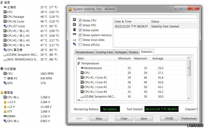Select the 'Stability Test: Started' log entry
The height and width of the screenshot is (128, 205).
click(155, 26)
